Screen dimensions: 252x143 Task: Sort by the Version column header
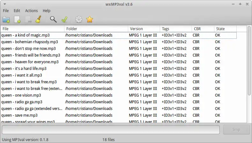point(144,29)
